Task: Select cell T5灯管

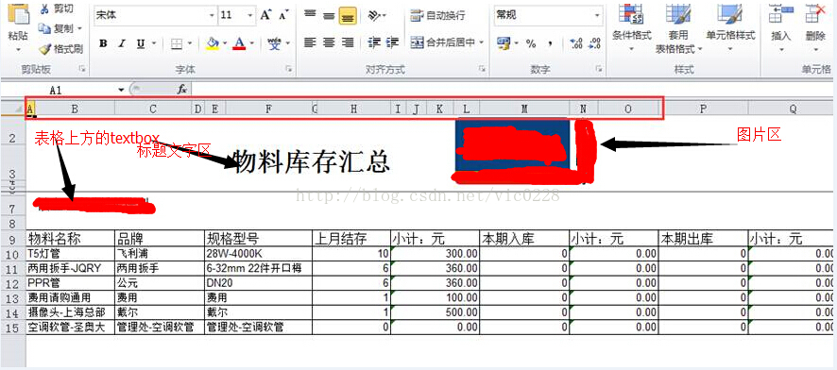Action: (71, 254)
